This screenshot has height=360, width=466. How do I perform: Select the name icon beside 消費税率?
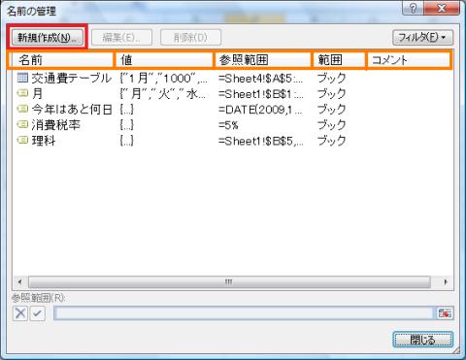pyautogui.click(x=22, y=124)
